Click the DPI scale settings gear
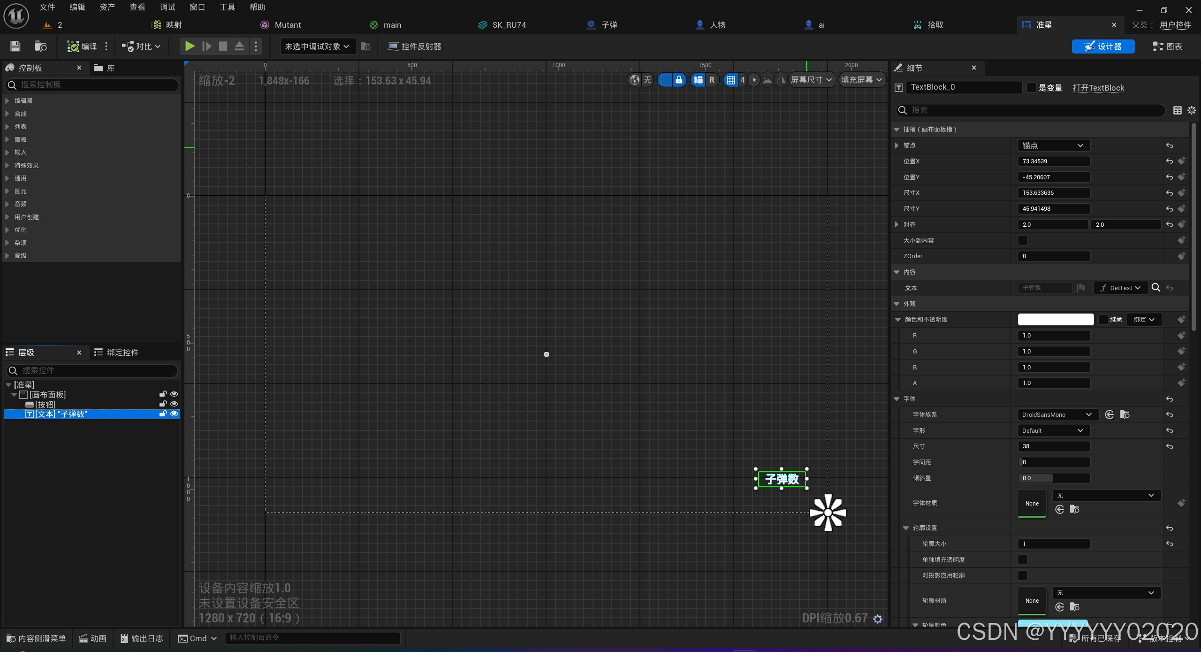Viewport: 1201px width, 652px height. pos(878,619)
